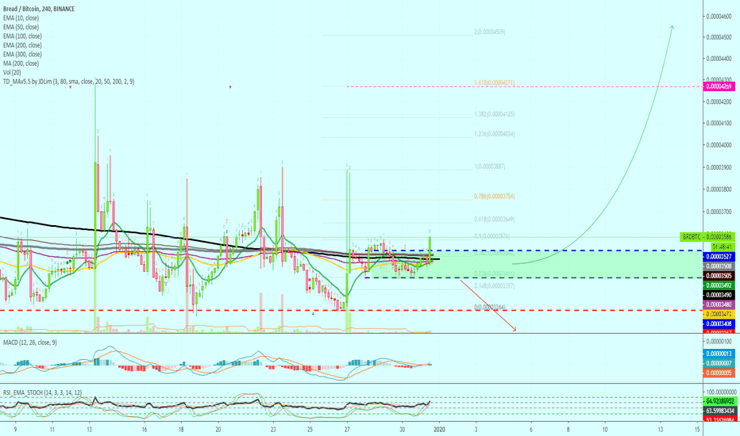
Task: Click the RSI value tag 63.59983434
Action: click(x=719, y=411)
